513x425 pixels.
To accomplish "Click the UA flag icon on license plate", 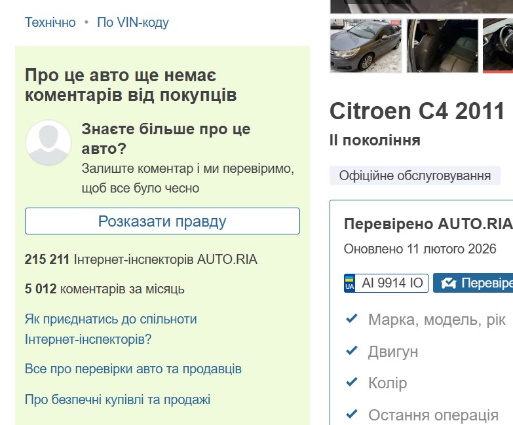I will [349, 284].
